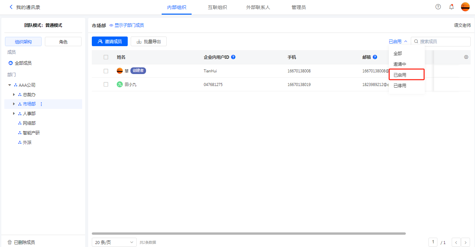
Task: Expand the 总裁办 department node
Action: click(14, 95)
